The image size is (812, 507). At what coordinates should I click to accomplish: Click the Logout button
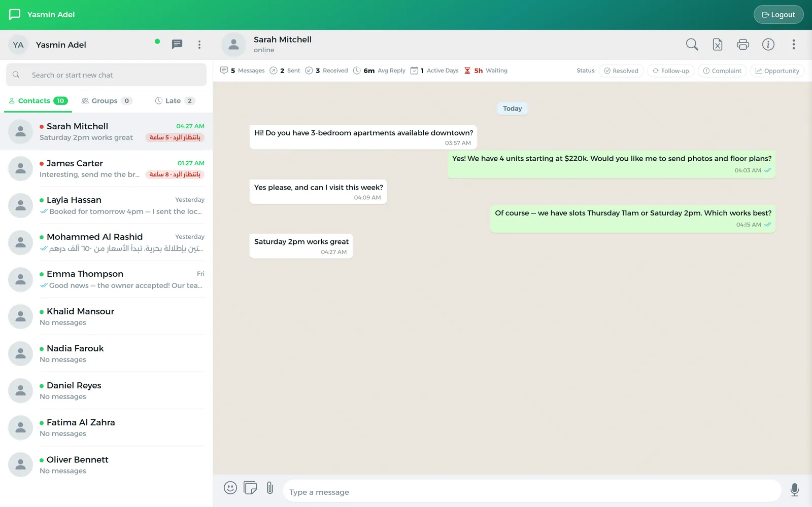click(x=779, y=15)
